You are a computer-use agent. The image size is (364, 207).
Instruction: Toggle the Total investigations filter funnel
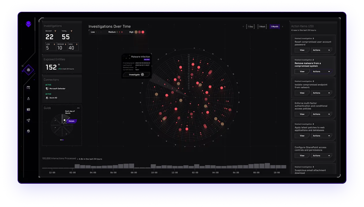(x=71, y=31)
